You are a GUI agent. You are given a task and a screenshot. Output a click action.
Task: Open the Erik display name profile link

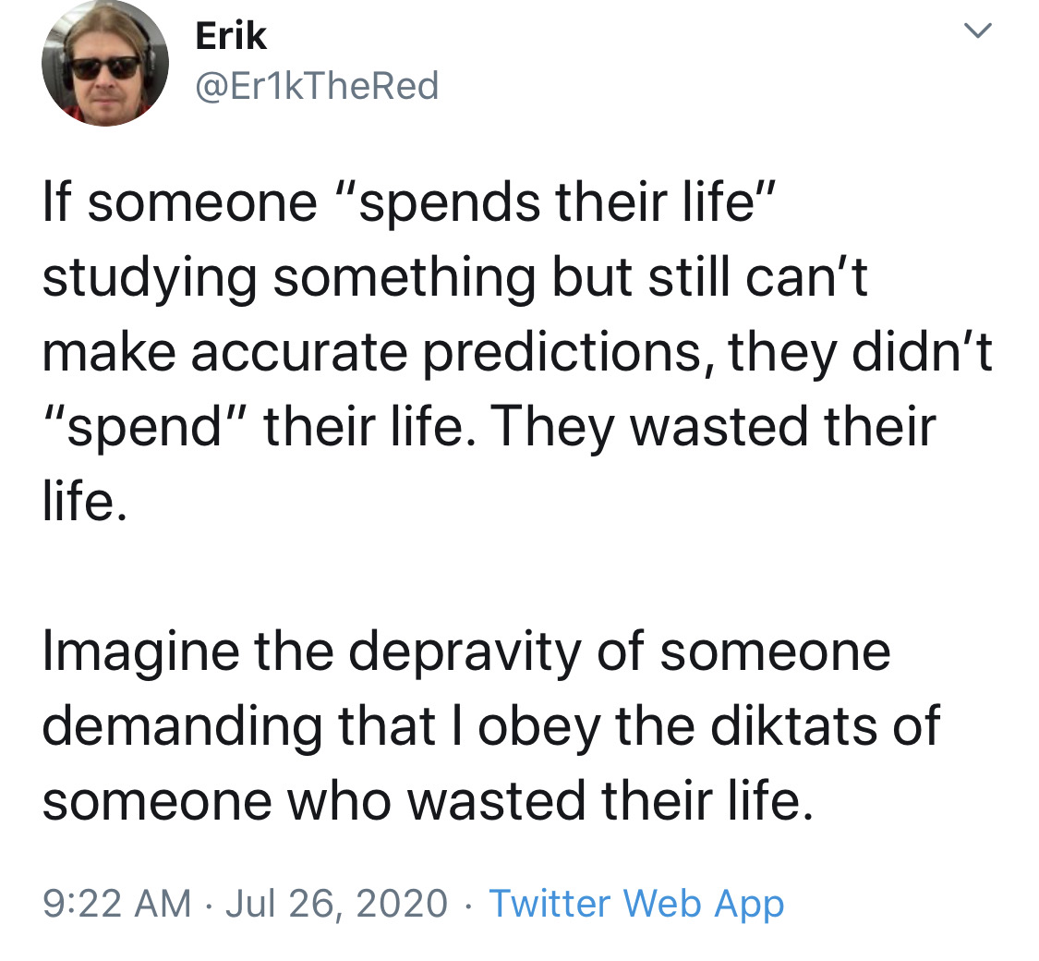(231, 36)
